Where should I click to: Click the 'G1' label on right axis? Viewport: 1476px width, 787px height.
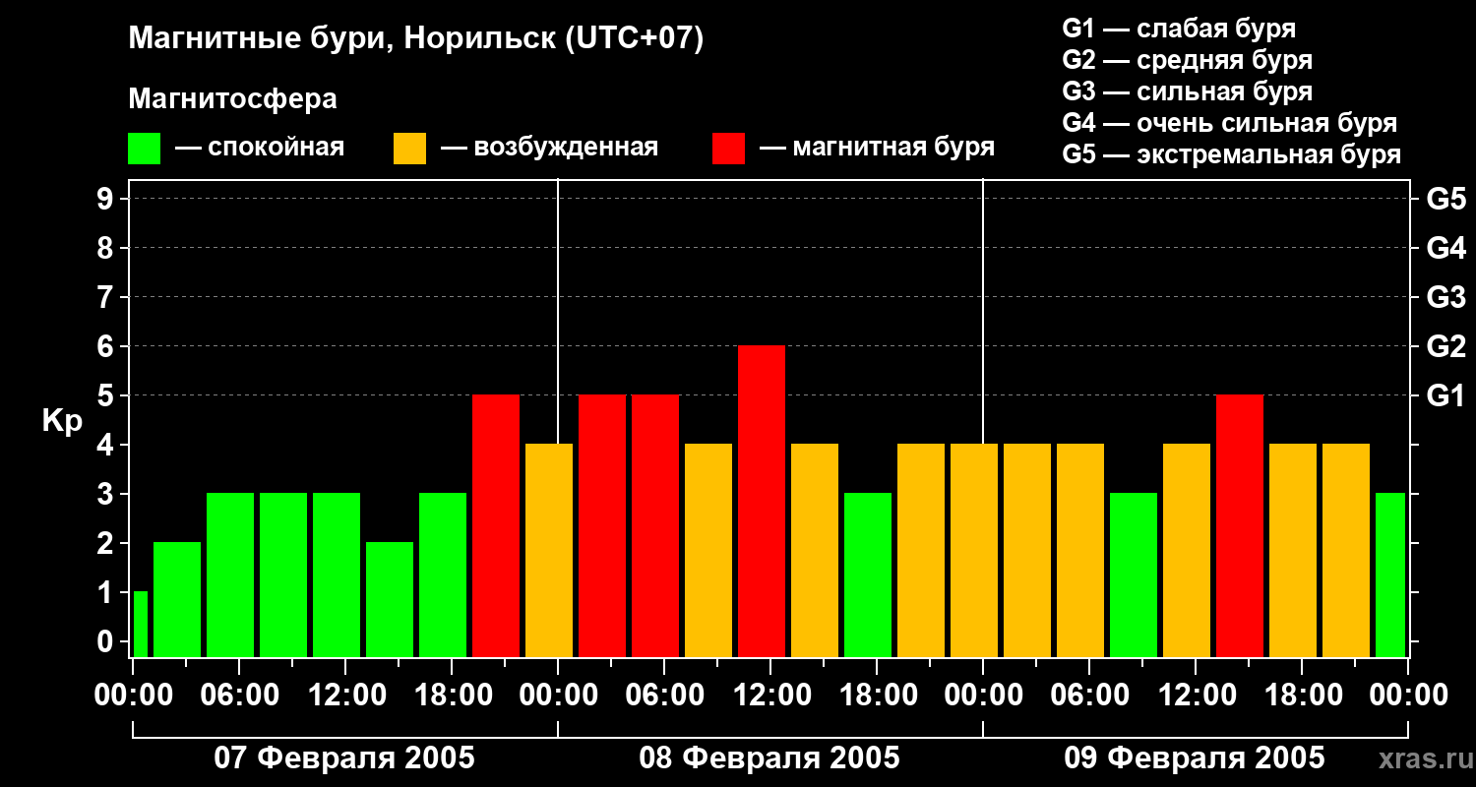tap(1445, 395)
